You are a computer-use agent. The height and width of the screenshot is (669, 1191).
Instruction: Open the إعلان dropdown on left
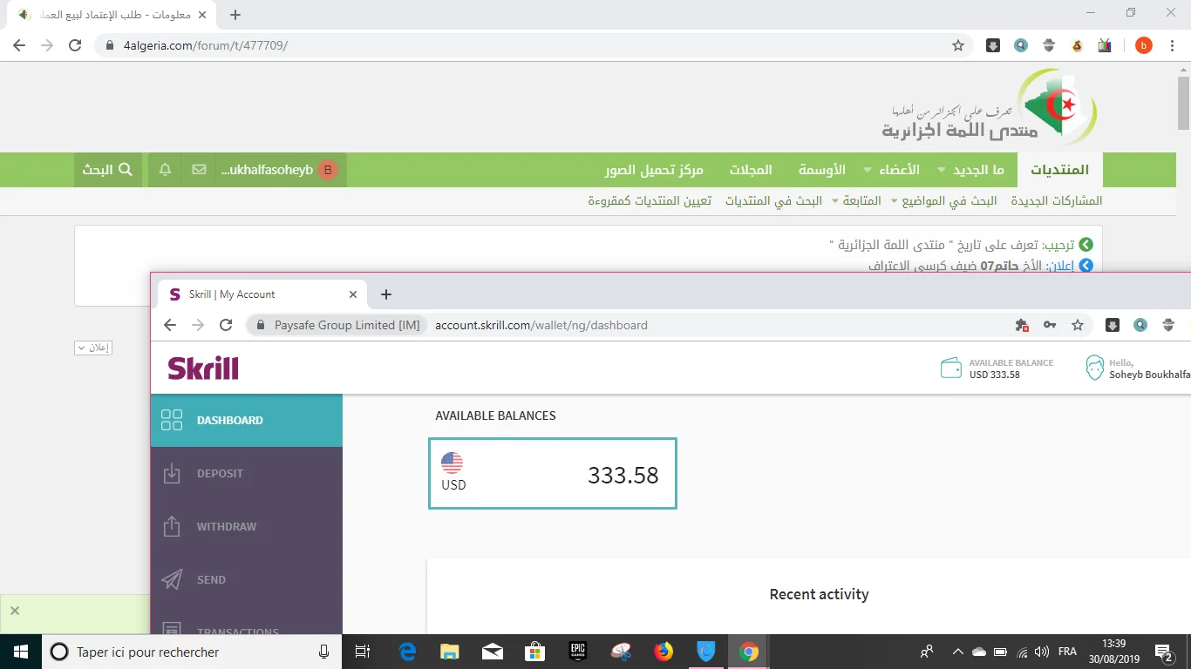(93, 348)
